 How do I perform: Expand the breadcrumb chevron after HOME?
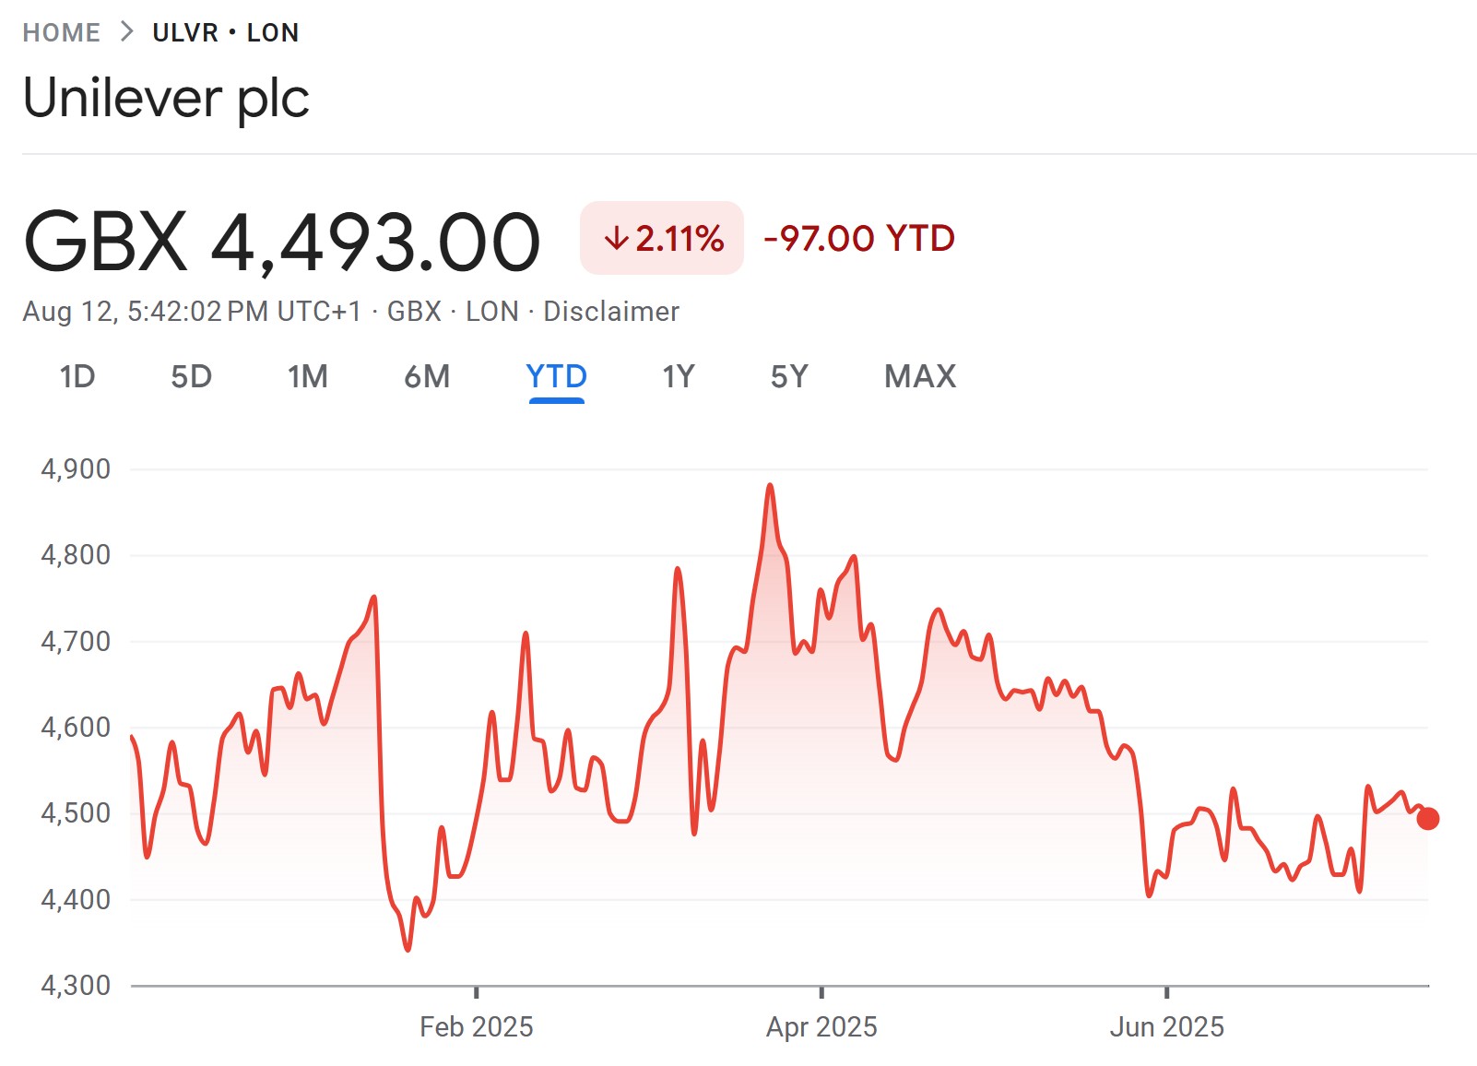click(125, 32)
